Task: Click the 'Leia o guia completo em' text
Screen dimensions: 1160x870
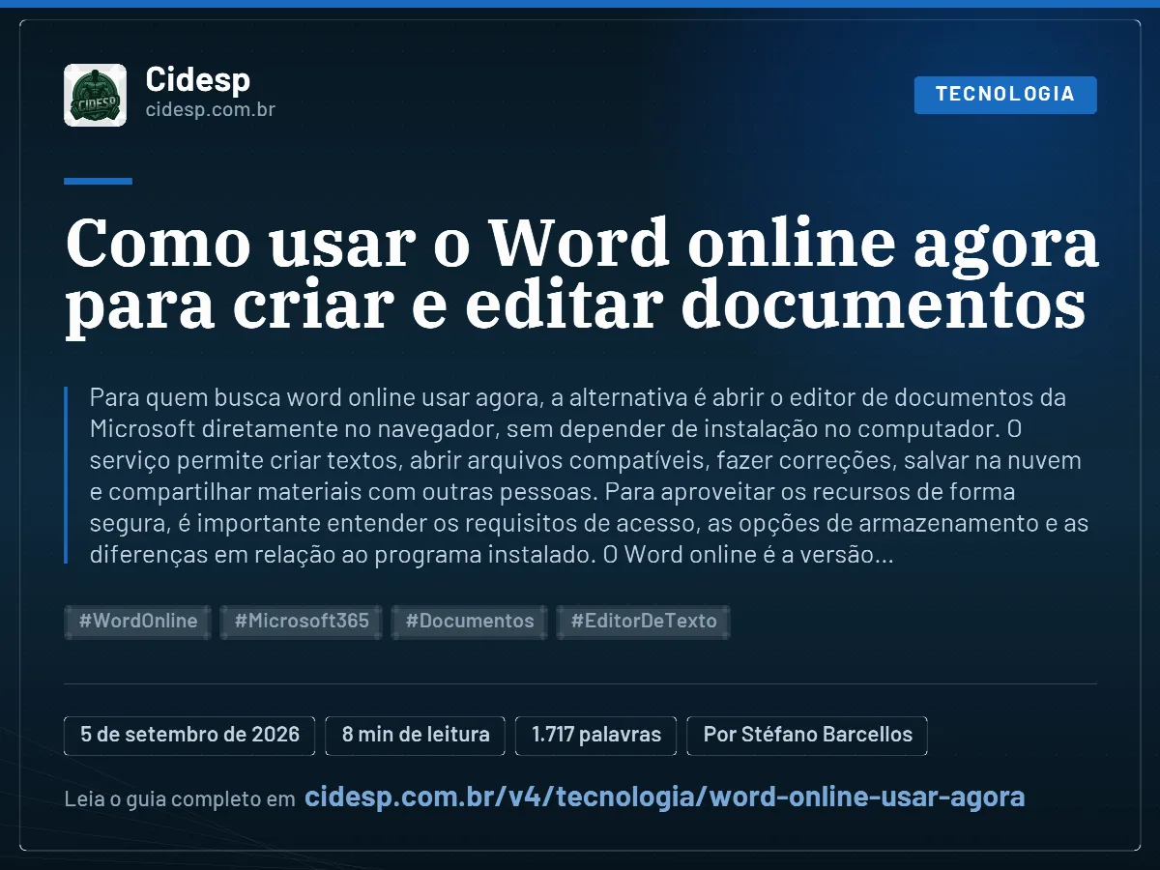Action: [180, 799]
